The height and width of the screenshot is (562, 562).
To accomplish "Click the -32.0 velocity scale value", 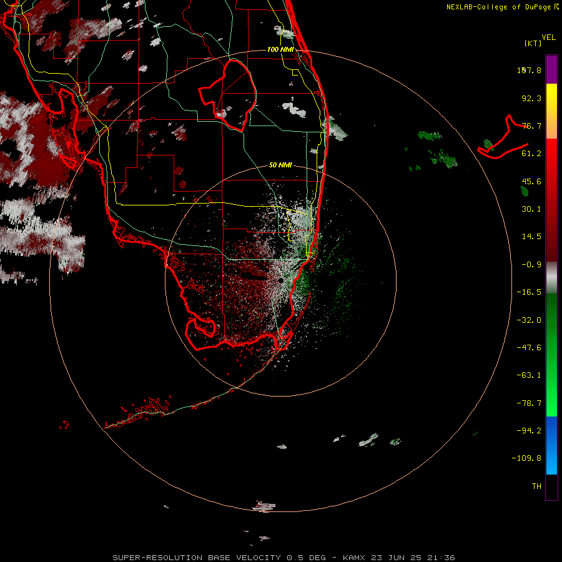I will click(529, 320).
